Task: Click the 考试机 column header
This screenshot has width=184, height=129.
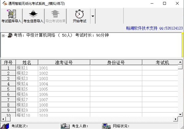Action: (160, 63)
